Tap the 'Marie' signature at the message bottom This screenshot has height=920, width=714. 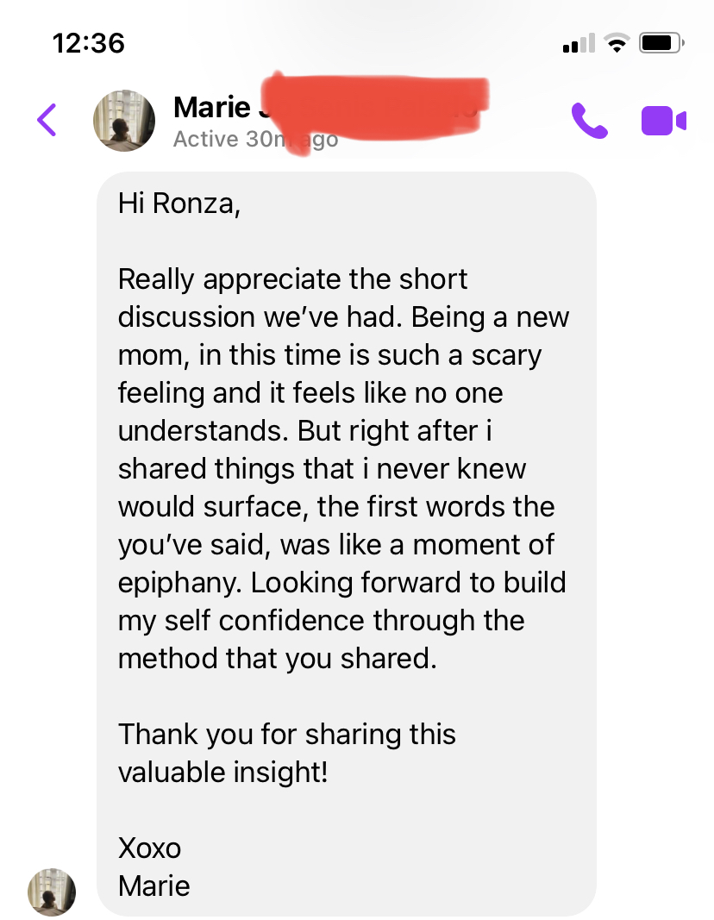[x=153, y=886]
